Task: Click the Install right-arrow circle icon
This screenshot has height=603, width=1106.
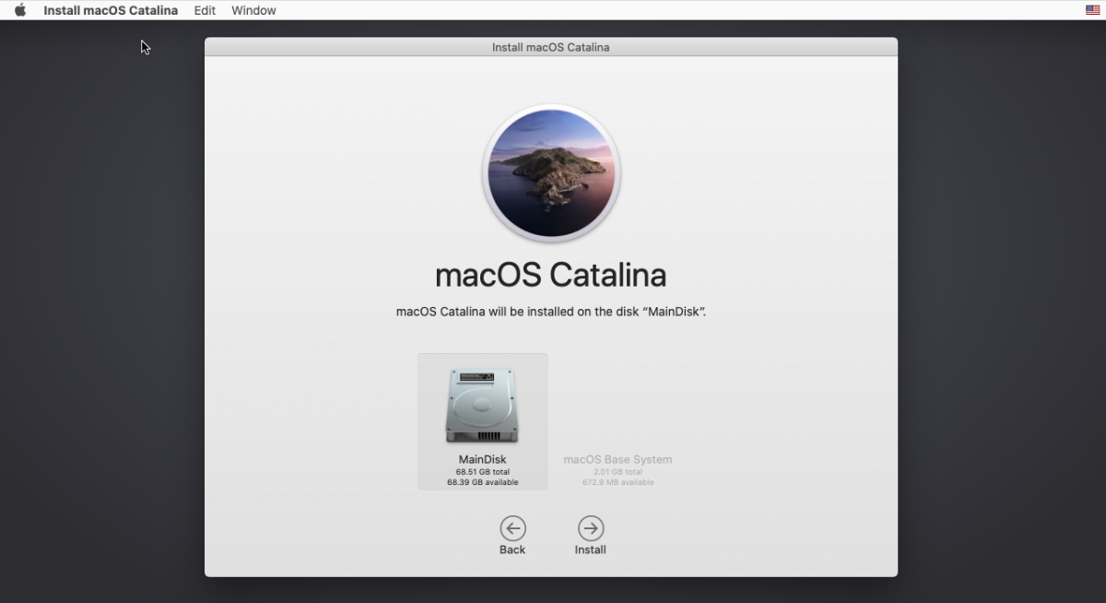Action: (x=591, y=528)
